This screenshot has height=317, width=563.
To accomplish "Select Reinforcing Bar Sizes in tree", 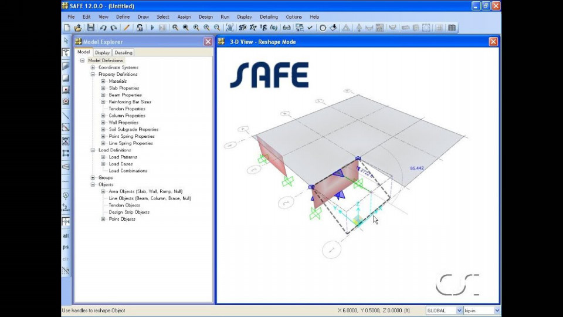I will (130, 102).
